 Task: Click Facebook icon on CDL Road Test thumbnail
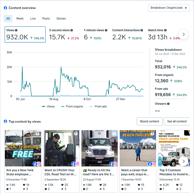[73, 164]
